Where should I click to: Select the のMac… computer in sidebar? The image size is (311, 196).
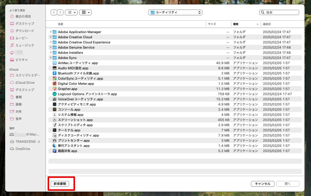pos(25,134)
